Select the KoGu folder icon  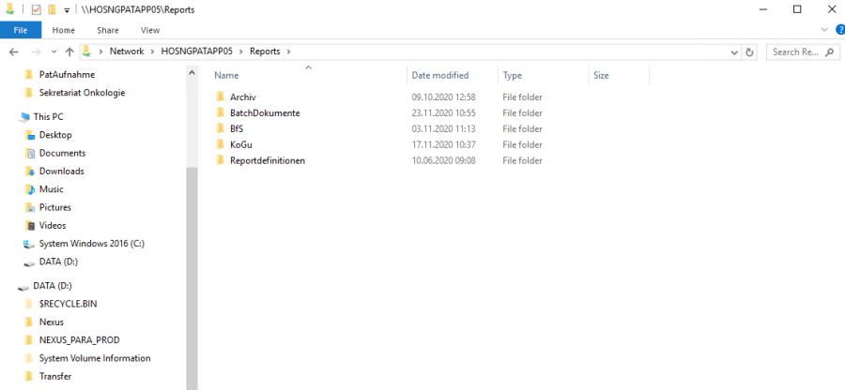pyautogui.click(x=220, y=144)
